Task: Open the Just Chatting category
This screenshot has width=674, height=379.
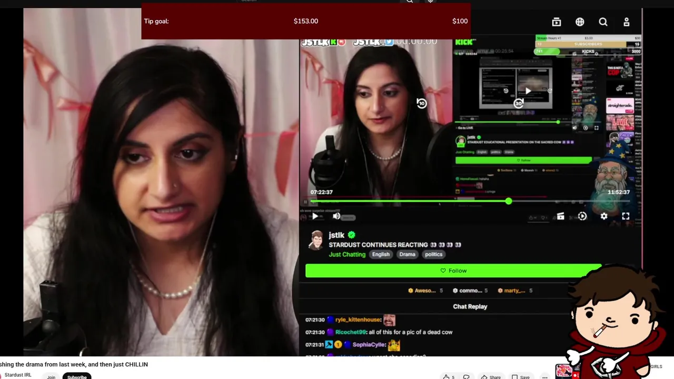Action: 347,254
